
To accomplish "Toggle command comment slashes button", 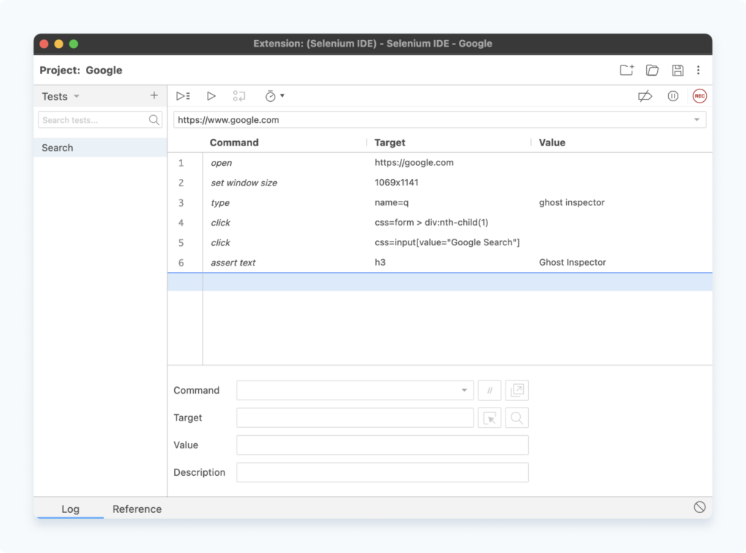I will [x=490, y=391].
